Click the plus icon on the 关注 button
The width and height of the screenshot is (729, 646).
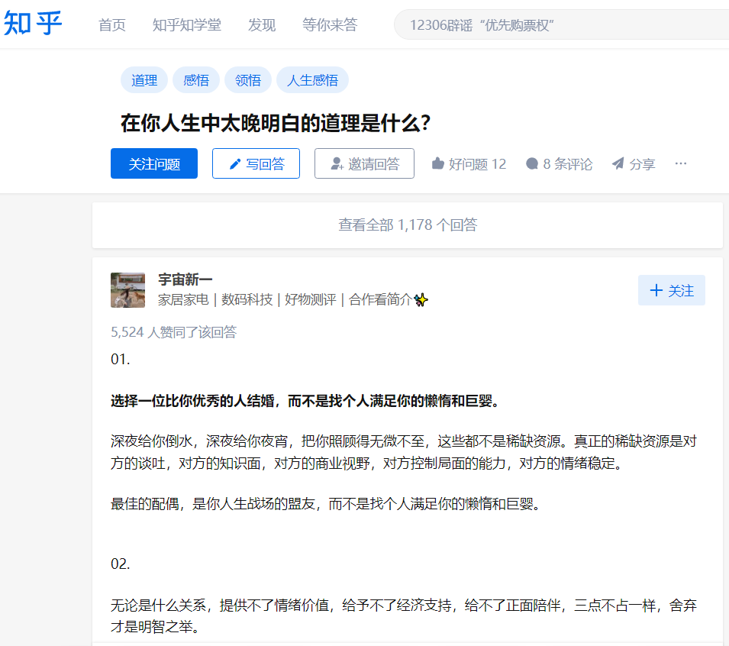[655, 289]
